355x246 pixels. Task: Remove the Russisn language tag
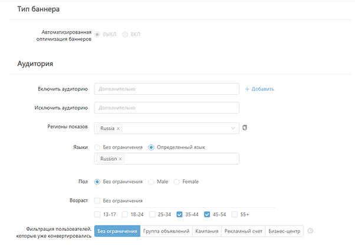pyautogui.click(x=120, y=159)
